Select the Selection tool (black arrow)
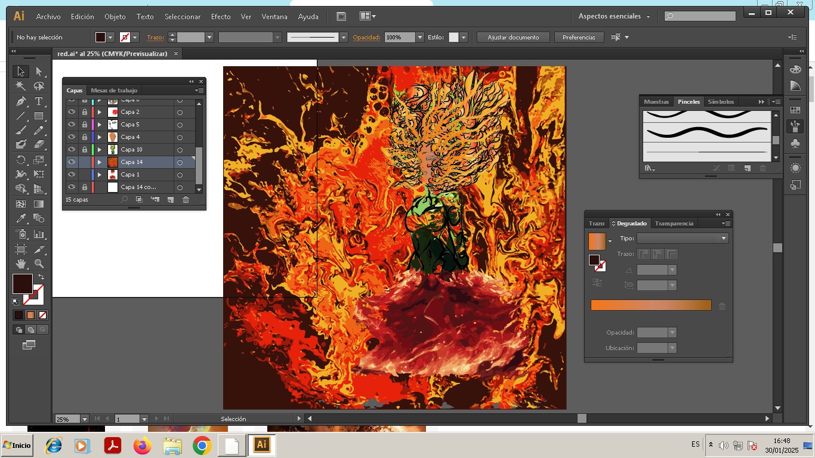The image size is (815, 458). point(21,72)
